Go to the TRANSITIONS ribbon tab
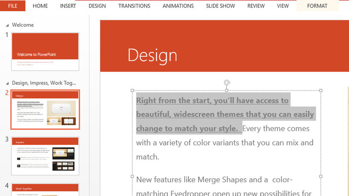Screen dimensions: 349x196 pos(134,6)
